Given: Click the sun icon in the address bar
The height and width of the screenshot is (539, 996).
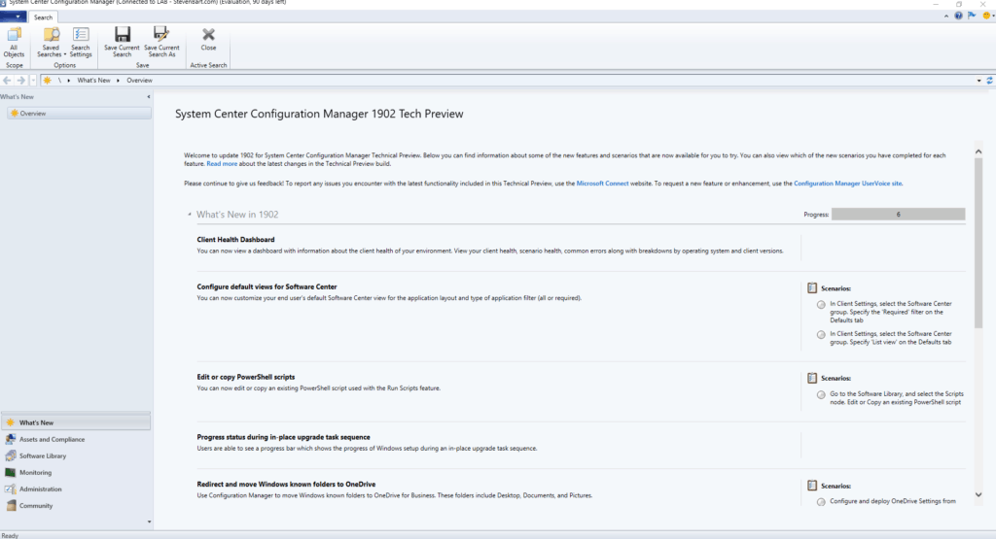Looking at the screenshot, I should click(47, 81).
